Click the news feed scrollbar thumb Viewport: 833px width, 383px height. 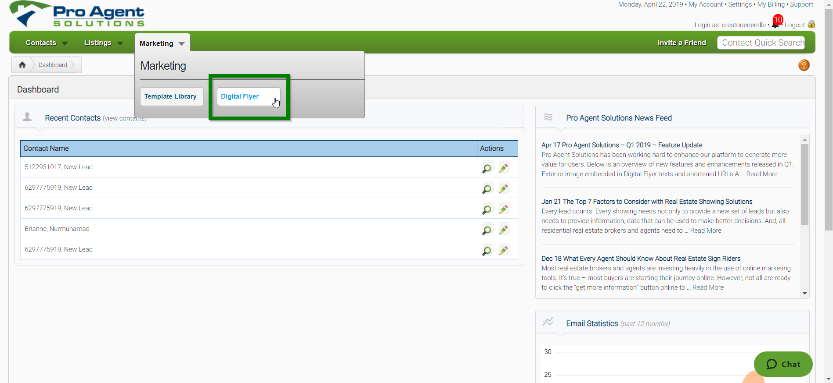click(x=804, y=184)
